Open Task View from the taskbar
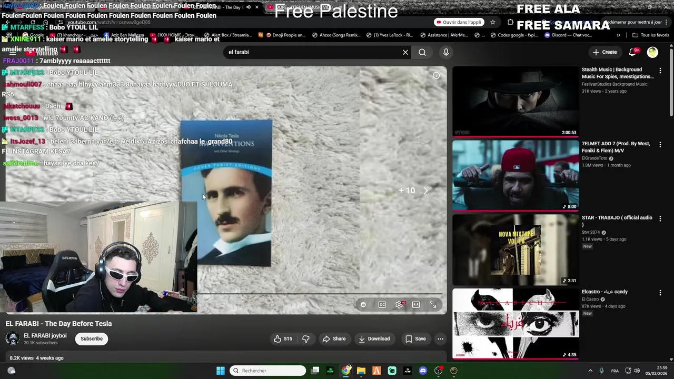This screenshot has height=379, width=674. [x=315, y=371]
